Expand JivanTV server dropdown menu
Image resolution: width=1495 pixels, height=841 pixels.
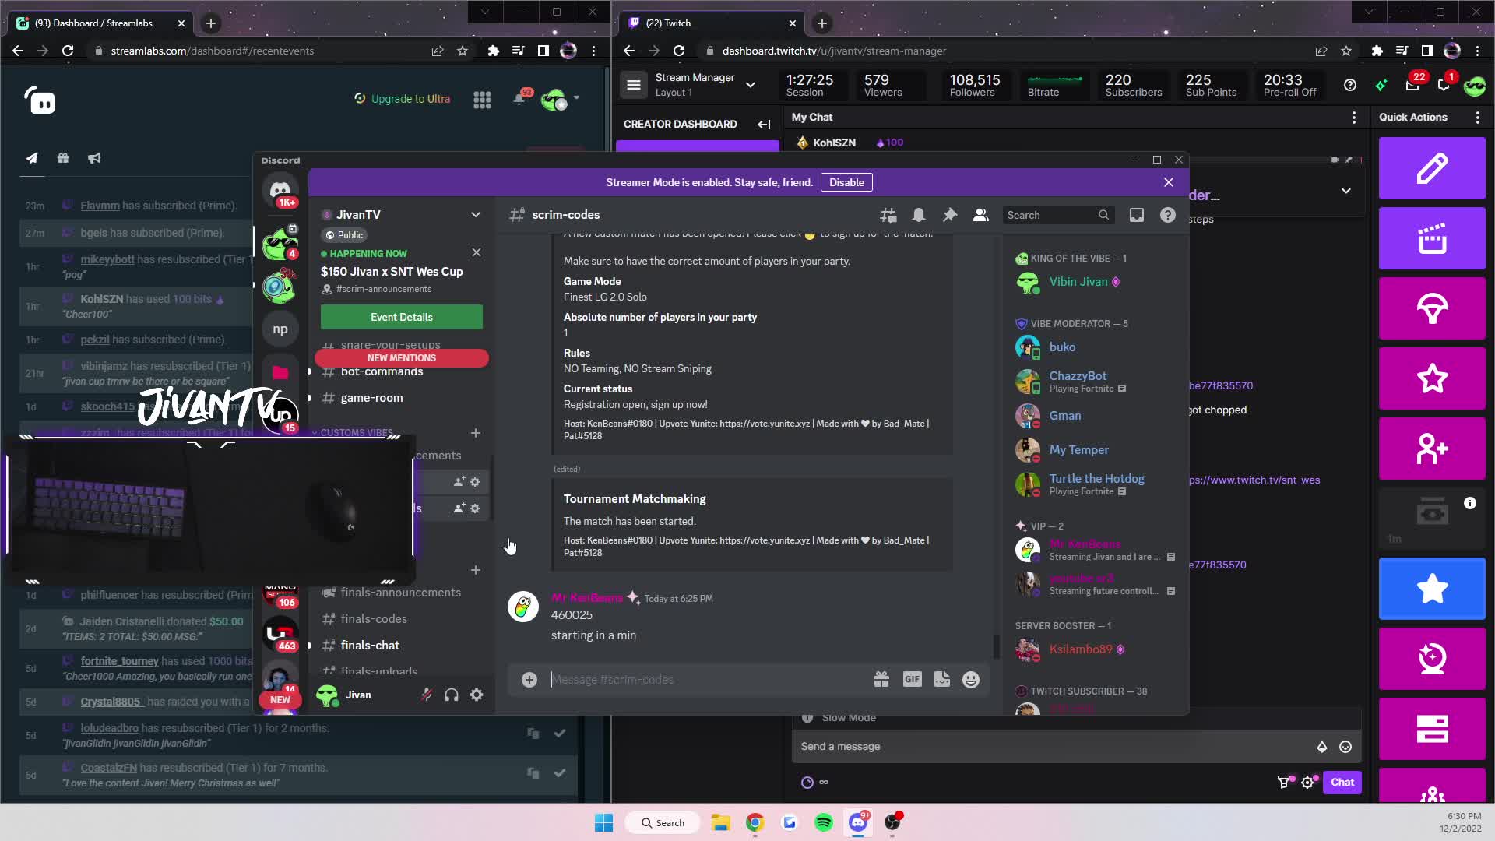(x=476, y=215)
